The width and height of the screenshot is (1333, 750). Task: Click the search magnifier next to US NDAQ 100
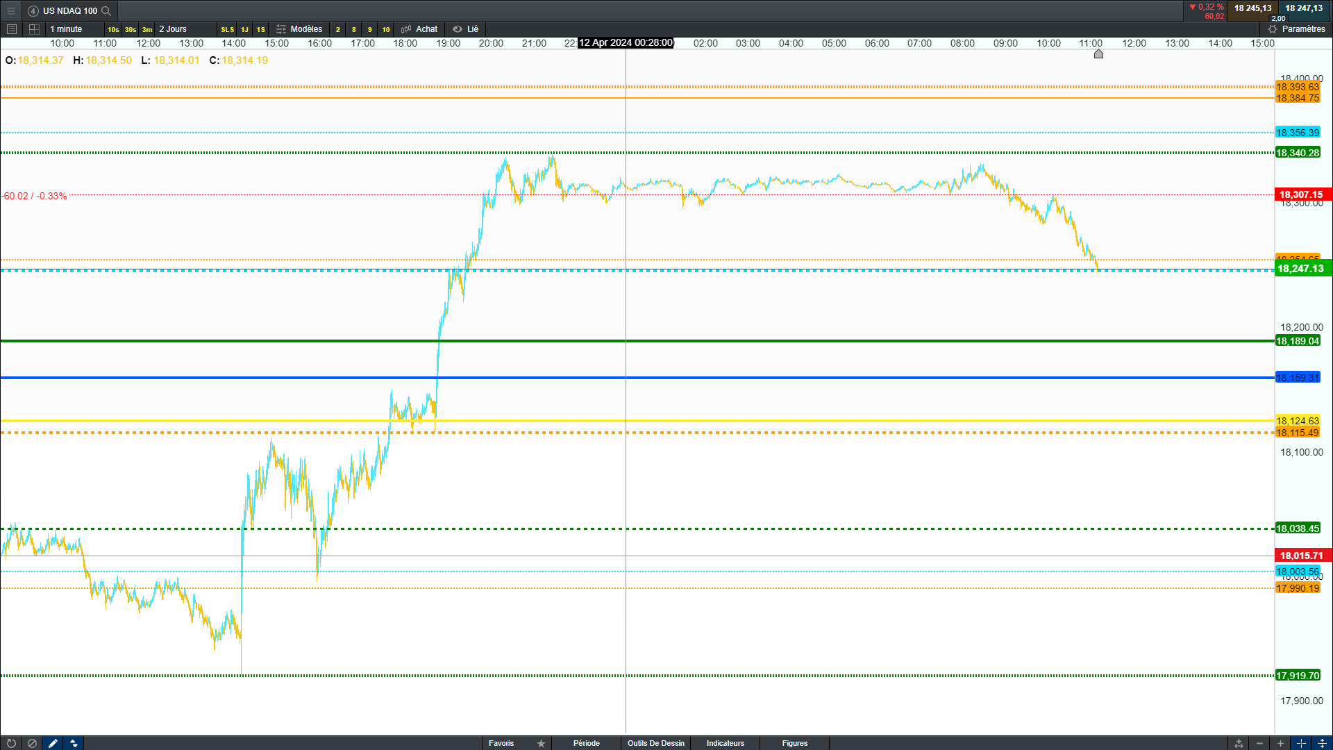(106, 10)
